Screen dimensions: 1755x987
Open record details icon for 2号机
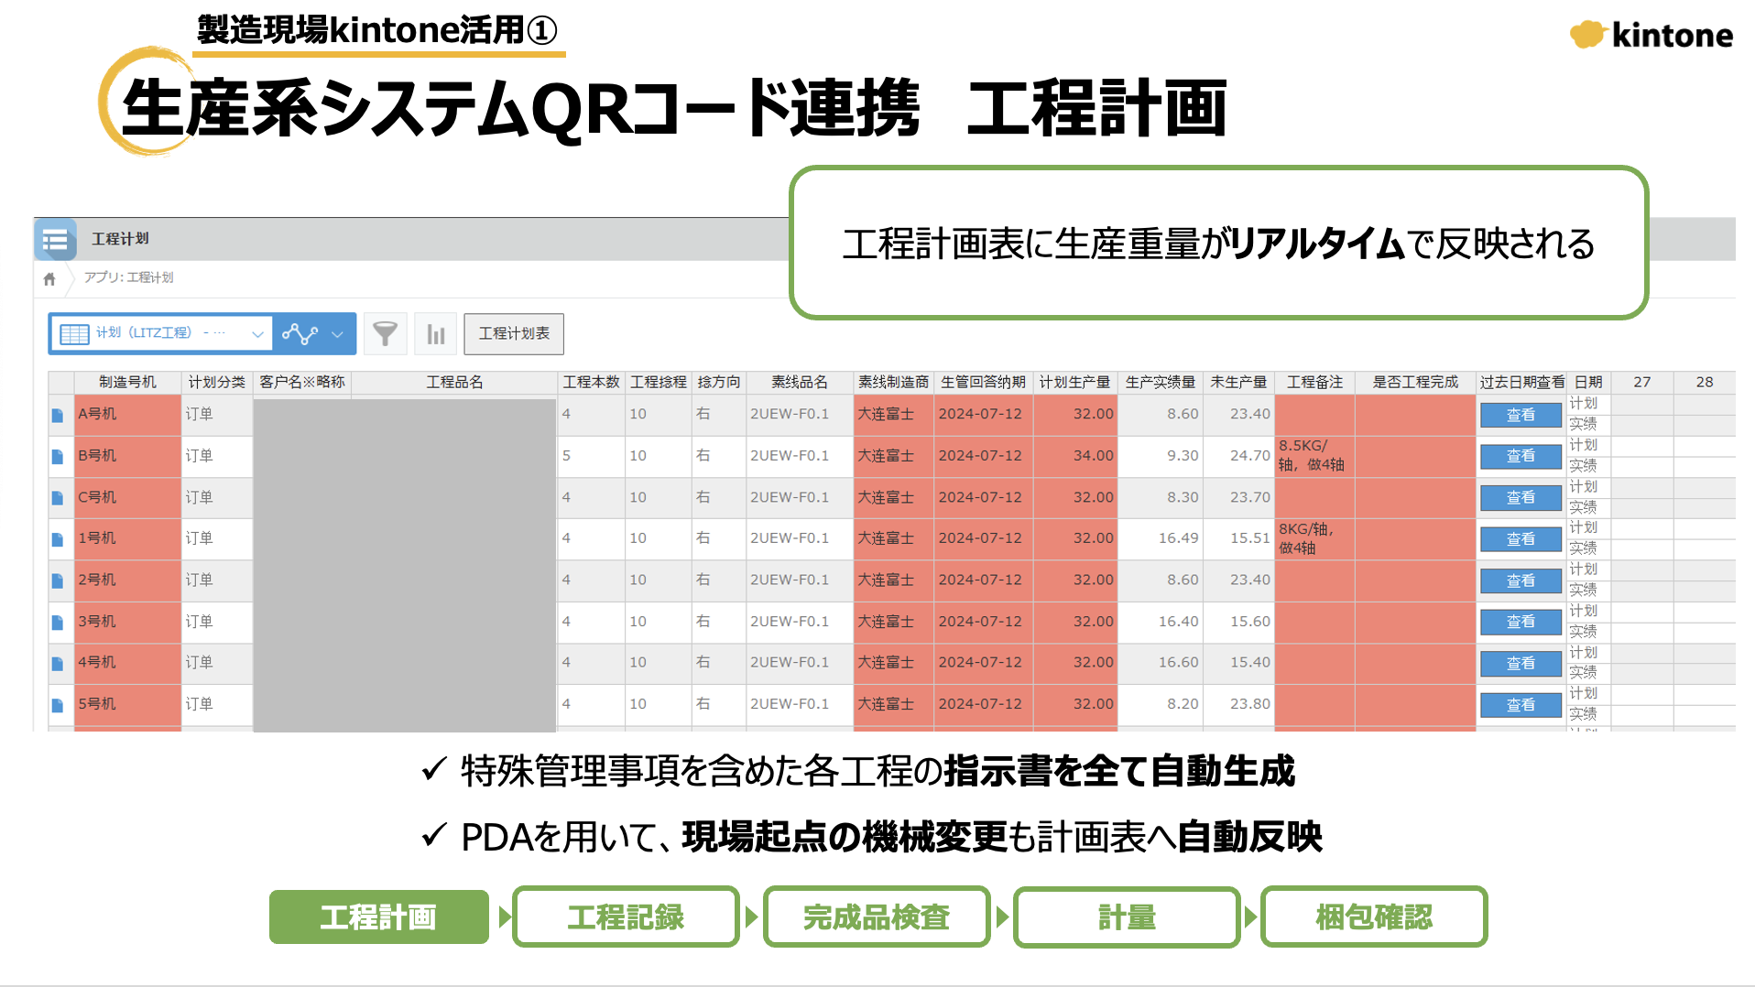pyautogui.click(x=58, y=581)
